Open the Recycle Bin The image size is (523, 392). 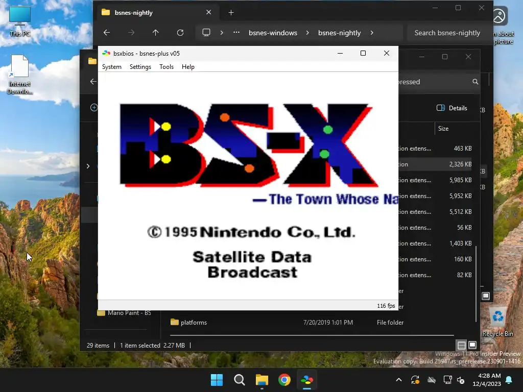coord(497,323)
